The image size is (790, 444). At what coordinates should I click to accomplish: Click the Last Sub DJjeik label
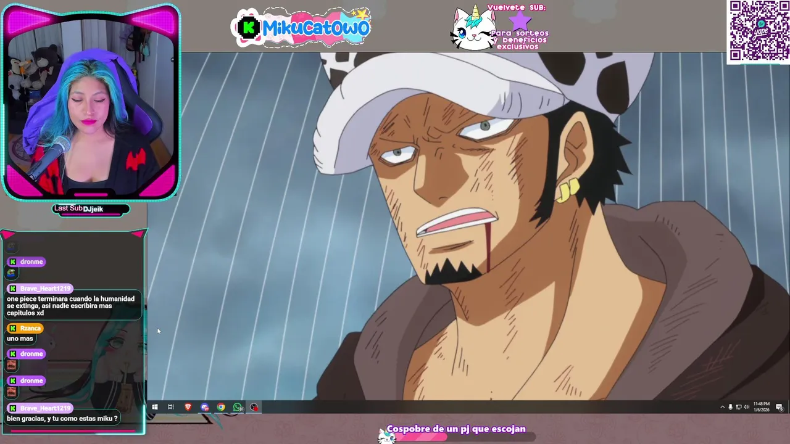91,209
